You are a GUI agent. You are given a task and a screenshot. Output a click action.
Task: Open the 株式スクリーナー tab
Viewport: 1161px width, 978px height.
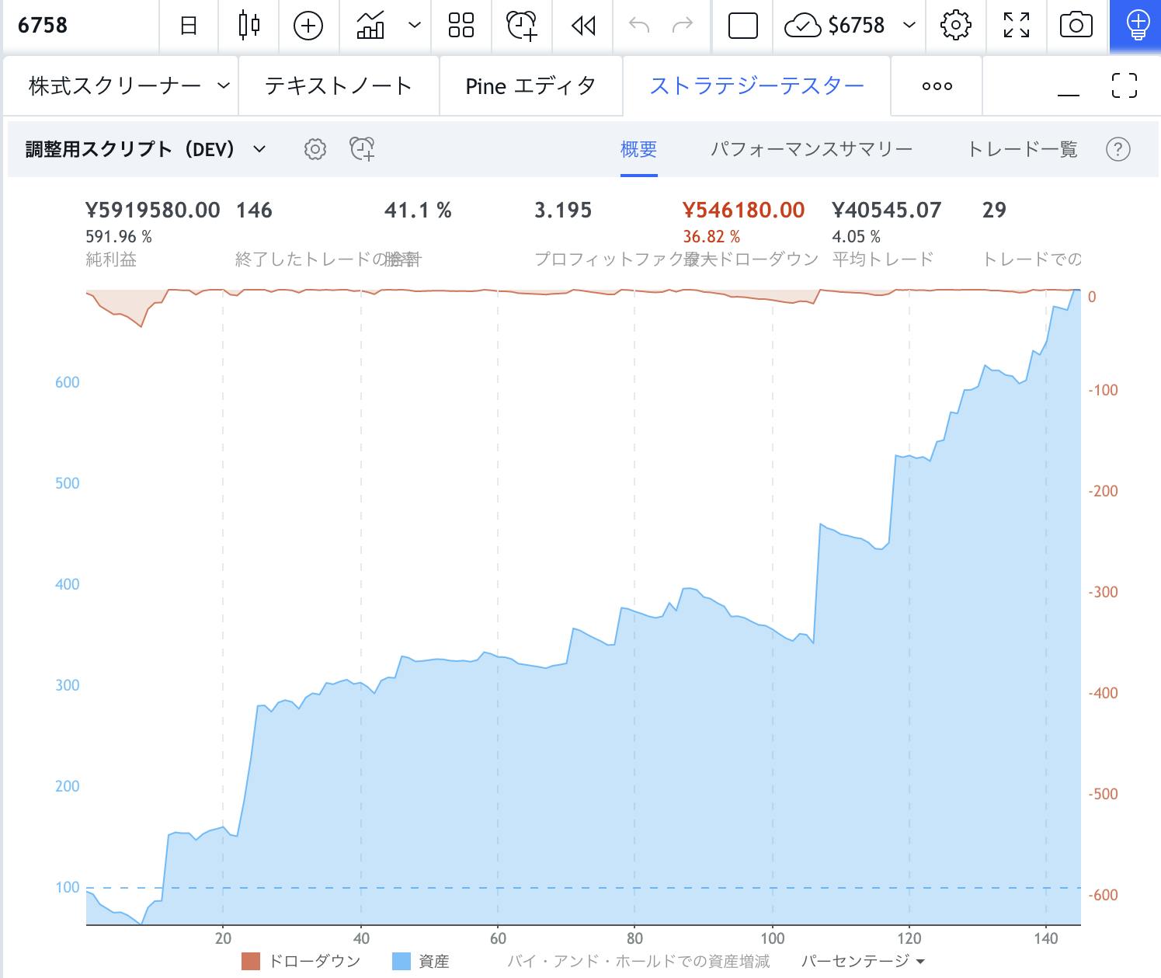[115, 85]
